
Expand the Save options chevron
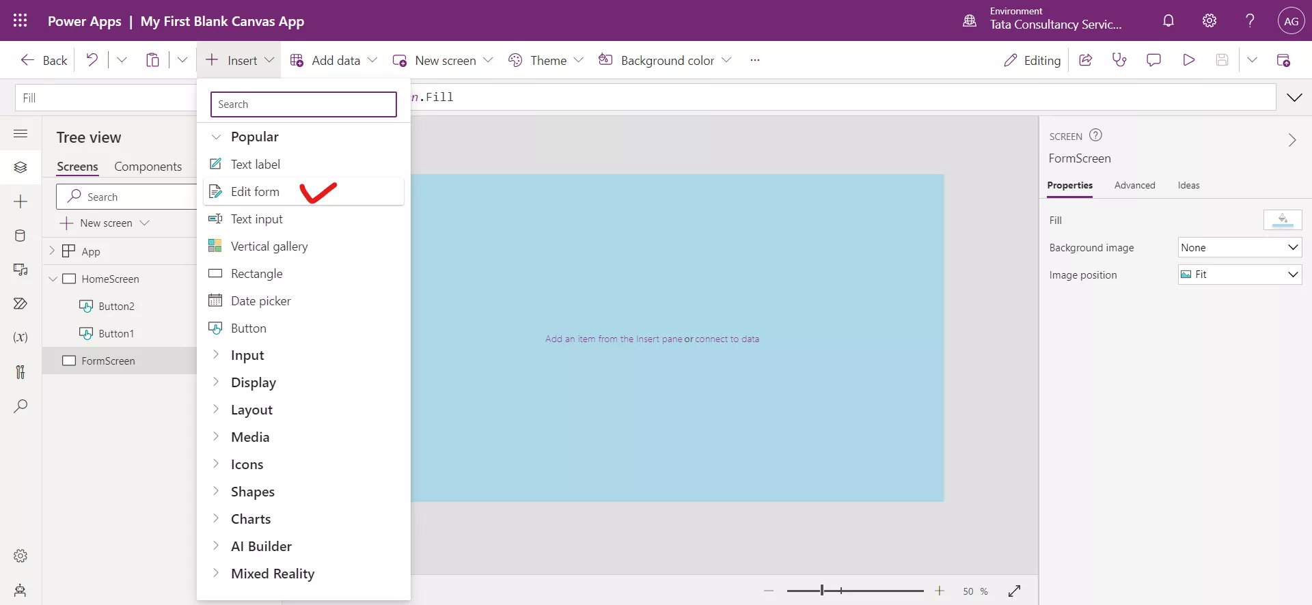(1252, 60)
